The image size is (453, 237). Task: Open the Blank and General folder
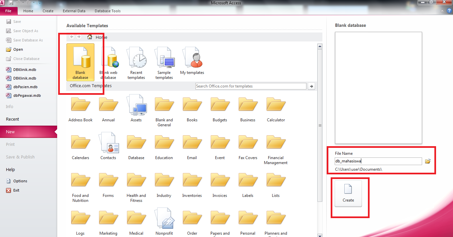coord(164,112)
